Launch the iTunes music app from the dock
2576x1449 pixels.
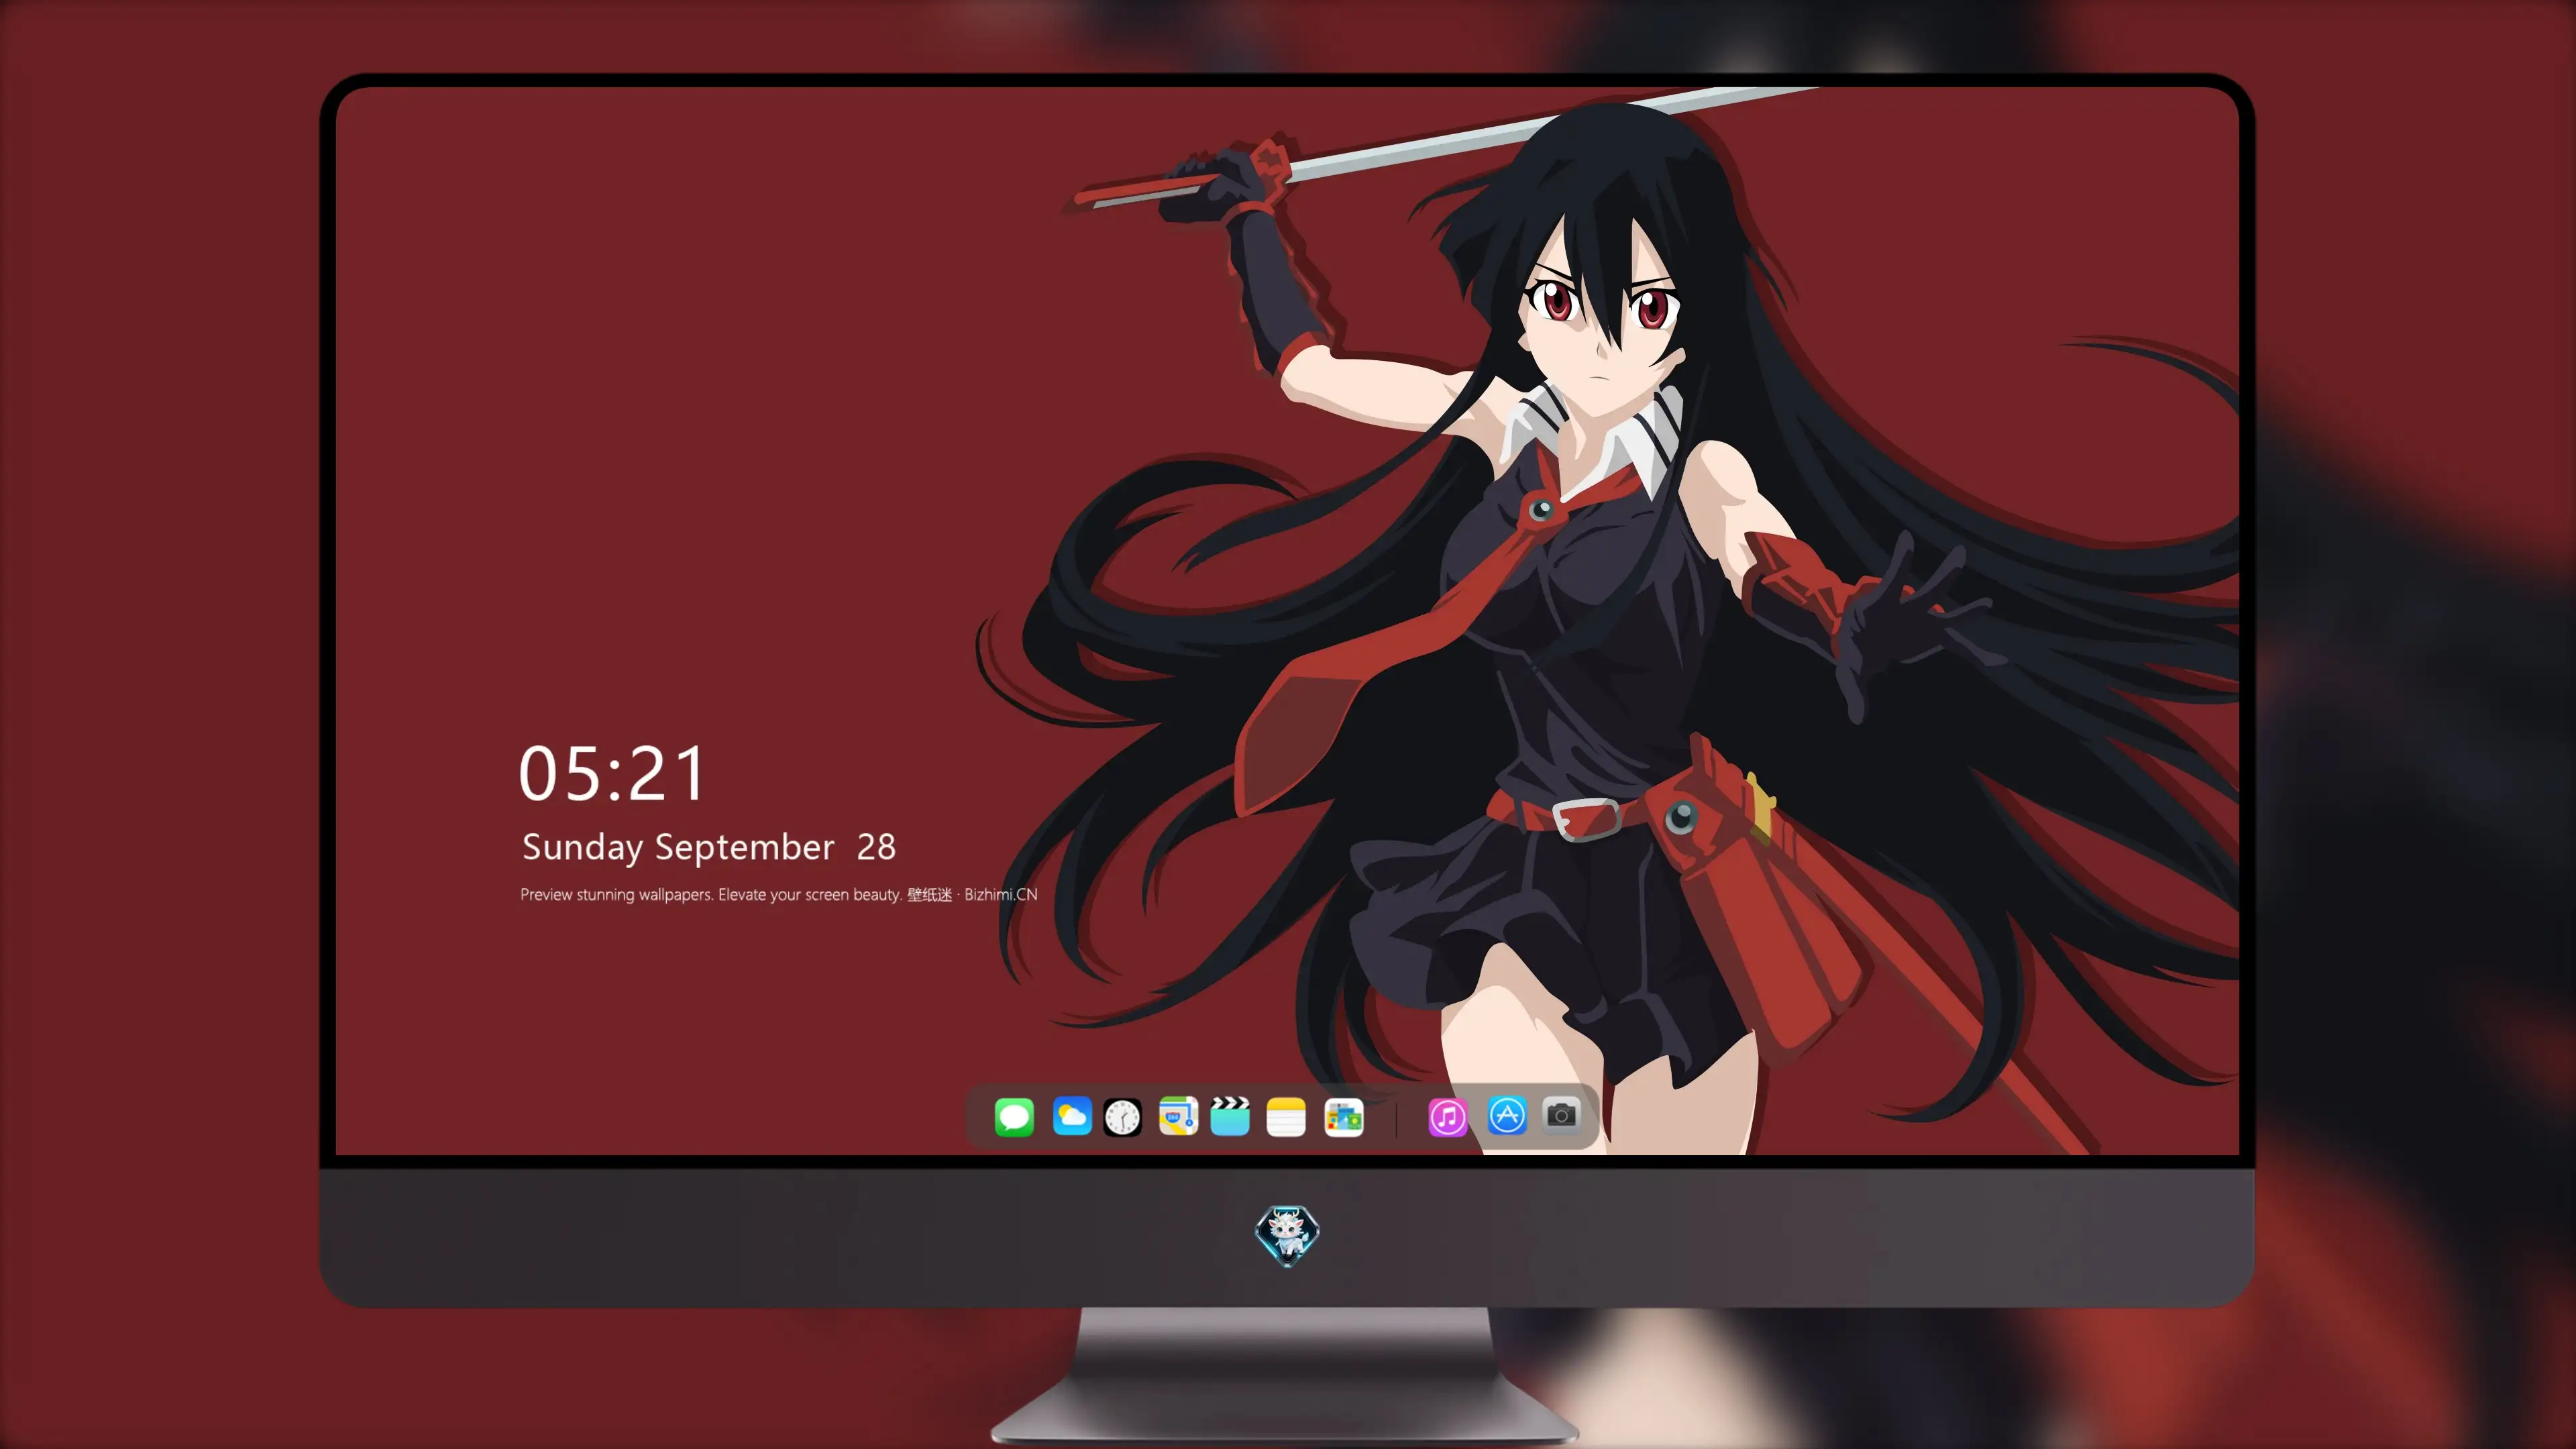(1448, 1117)
